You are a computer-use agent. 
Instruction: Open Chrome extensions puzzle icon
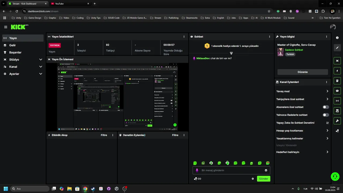point(323,11)
